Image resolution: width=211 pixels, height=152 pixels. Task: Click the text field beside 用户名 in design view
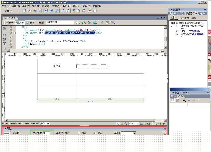tap(92, 66)
